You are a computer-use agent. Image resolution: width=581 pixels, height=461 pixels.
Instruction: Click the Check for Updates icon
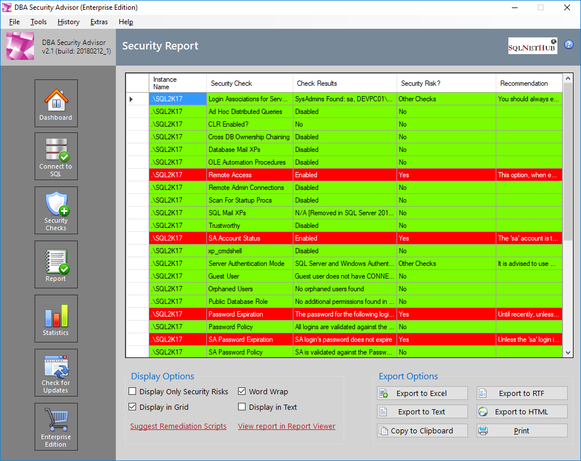(x=56, y=372)
